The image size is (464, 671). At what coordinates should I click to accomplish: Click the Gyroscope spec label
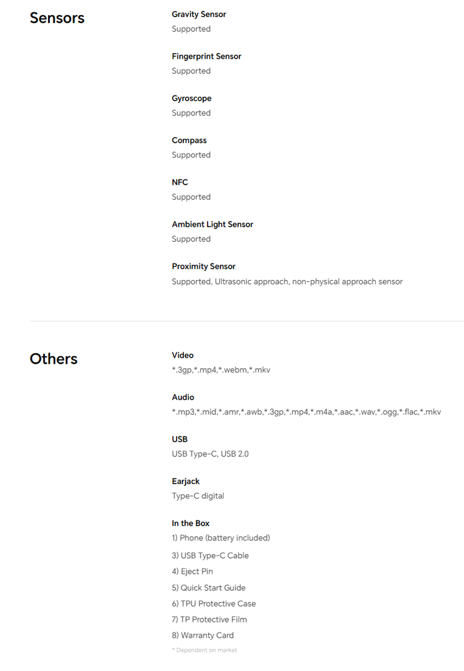(x=192, y=98)
